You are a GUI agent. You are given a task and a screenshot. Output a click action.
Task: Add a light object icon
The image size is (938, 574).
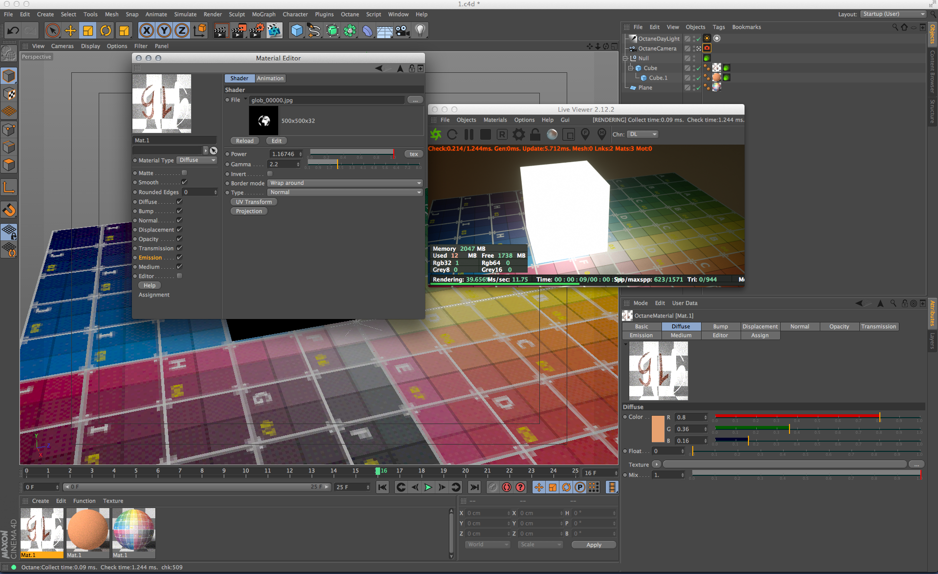[420, 31]
